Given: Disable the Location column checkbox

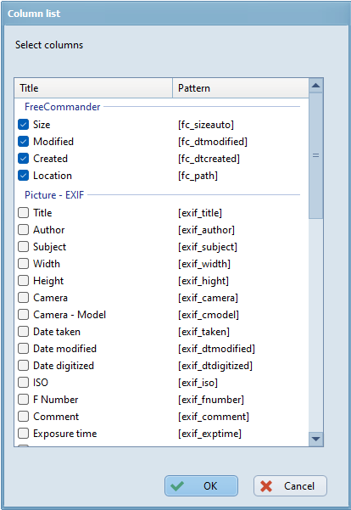Looking at the screenshot, I should pos(24,176).
